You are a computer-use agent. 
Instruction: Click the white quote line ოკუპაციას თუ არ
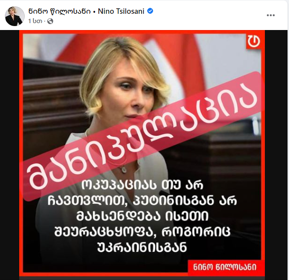point(142,185)
